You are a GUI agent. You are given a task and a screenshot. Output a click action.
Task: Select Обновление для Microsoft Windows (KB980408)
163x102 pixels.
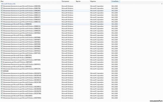coord(60,24)
